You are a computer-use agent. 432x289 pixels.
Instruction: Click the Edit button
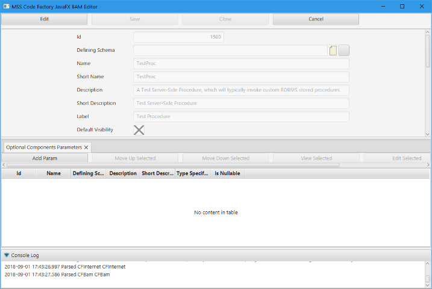tap(45, 19)
